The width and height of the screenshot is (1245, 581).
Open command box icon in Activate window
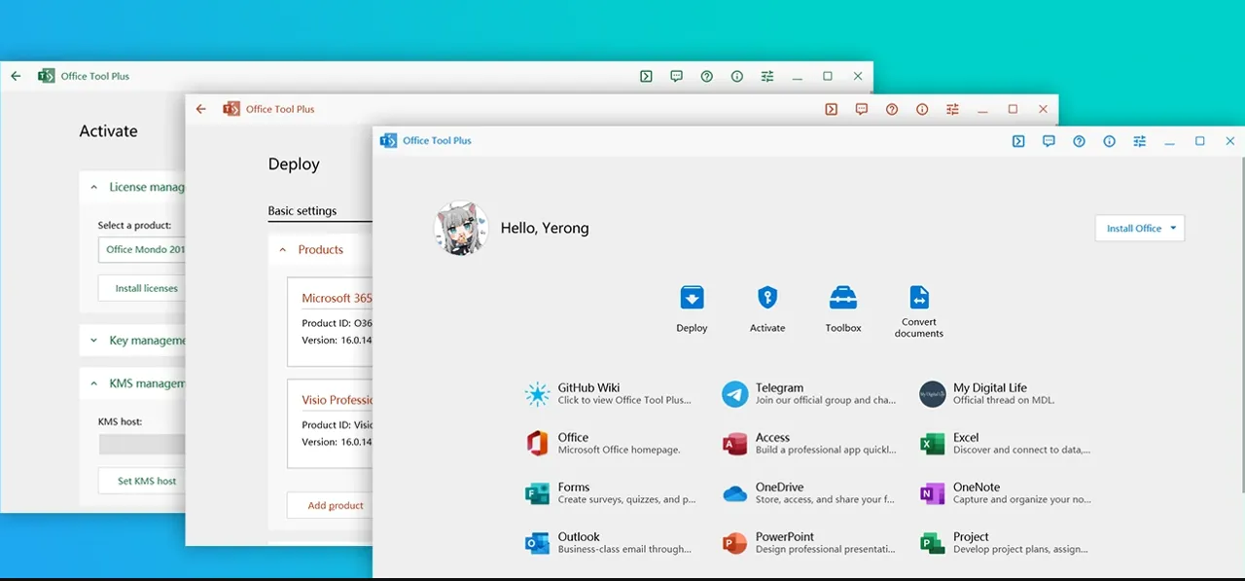pos(646,76)
